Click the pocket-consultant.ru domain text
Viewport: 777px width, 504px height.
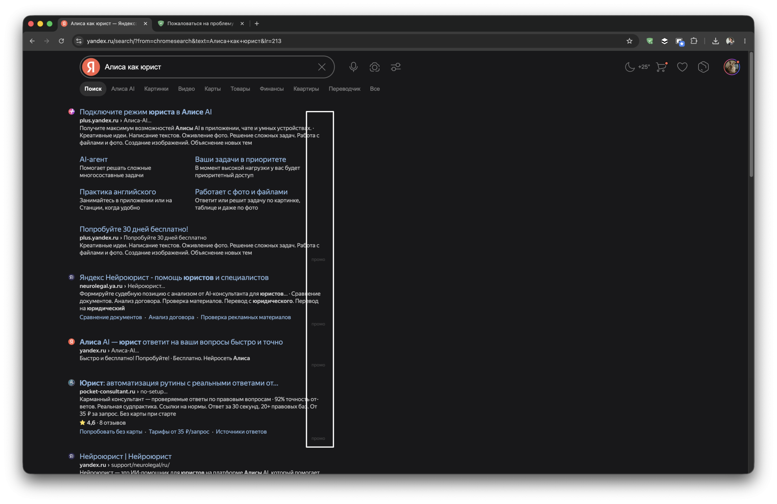[107, 391]
